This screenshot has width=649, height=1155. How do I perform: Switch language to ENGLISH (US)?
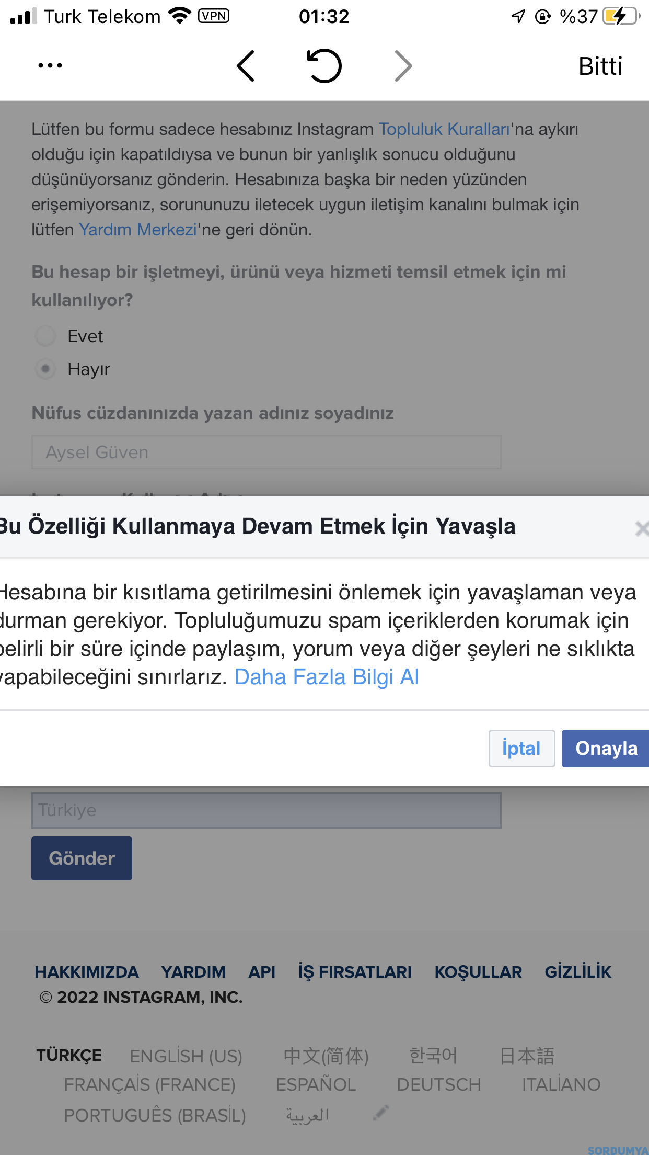[186, 1056]
